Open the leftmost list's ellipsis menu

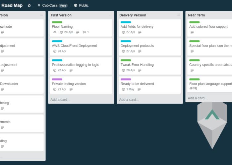tap(41, 15)
